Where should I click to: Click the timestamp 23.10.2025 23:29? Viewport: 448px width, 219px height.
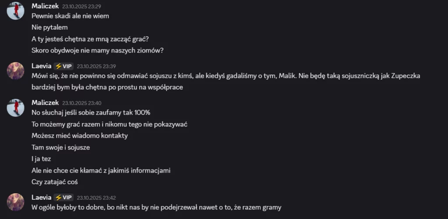click(x=82, y=7)
